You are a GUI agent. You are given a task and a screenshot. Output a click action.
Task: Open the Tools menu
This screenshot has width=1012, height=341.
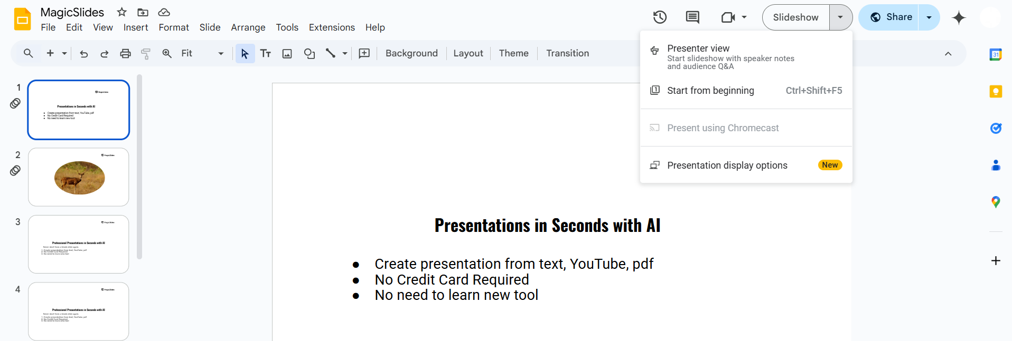click(x=287, y=27)
